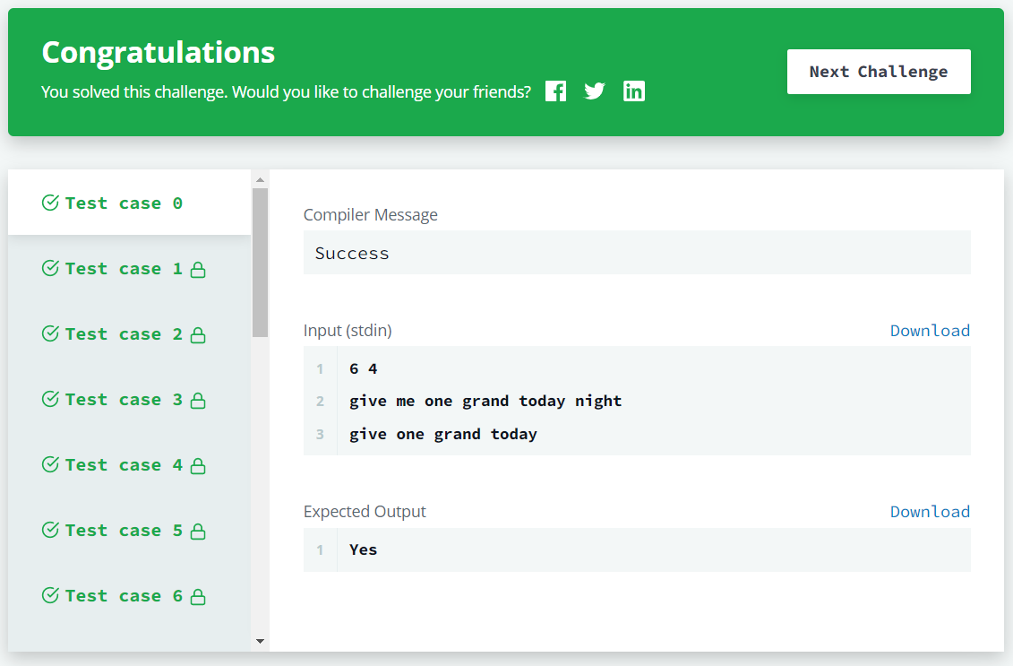
Task: Click green checkmark icon of Test case 6
Action: coord(50,594)
